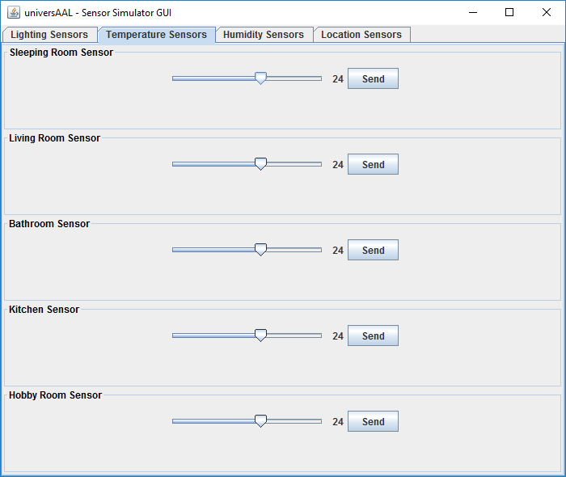Click the Bathroom Sensor slider thumb

tap(260, 249)
